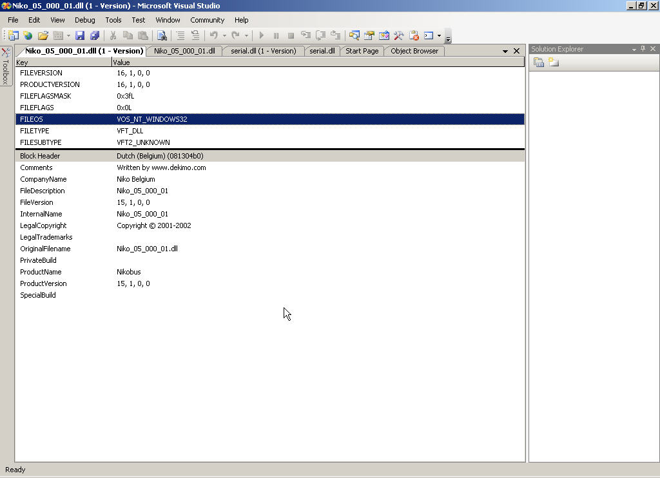
Task: Open the Other Windows dropdown arrow
Action: [439, 36]
